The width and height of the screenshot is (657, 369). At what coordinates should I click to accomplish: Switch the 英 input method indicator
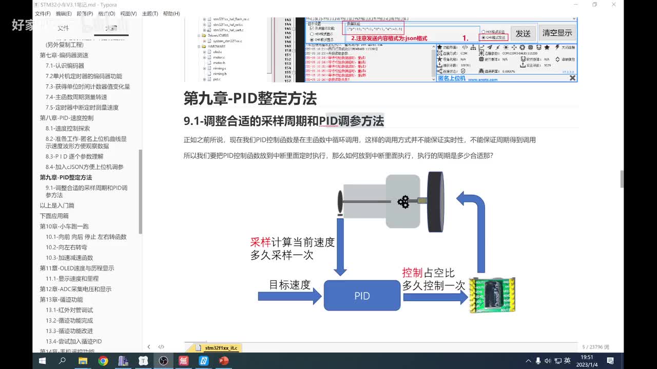pos(567,361)
